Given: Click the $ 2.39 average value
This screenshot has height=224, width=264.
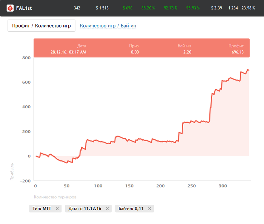Looking at the screenshot, I should (x=217, y=8).
